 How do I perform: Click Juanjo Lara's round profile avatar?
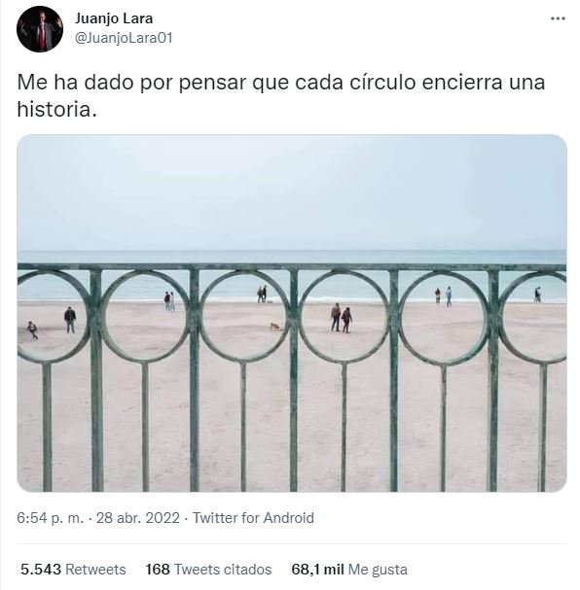coord(40,29)
